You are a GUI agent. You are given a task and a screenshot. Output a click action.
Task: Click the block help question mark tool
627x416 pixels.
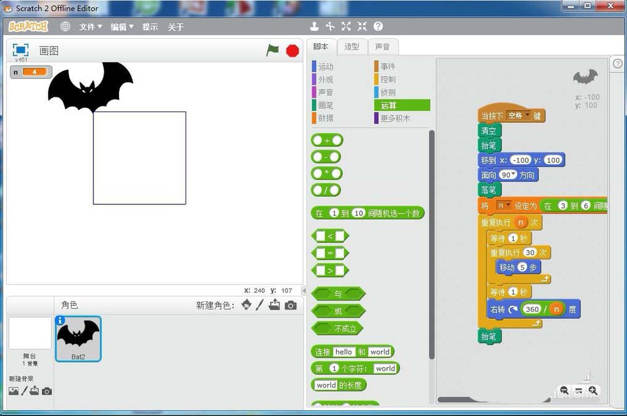point(378,26)
